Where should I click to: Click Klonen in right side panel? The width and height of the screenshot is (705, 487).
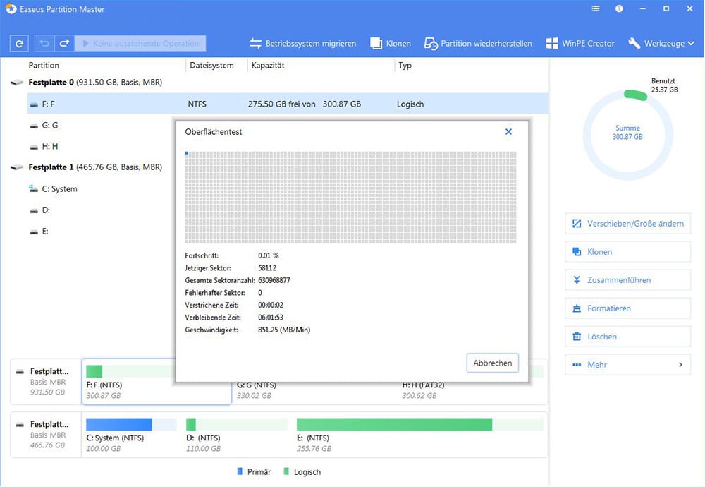click(627, 252)
